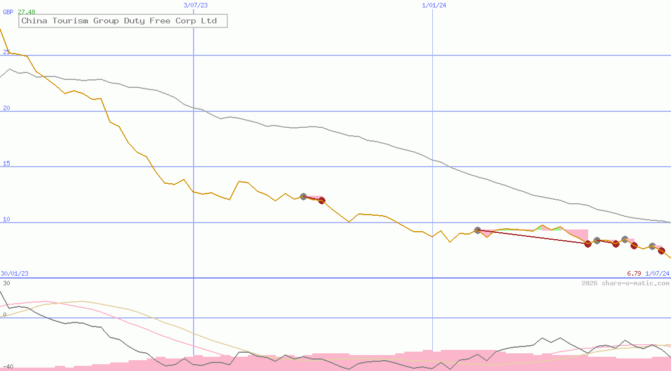Click the 25 price axis label
The image size is (671, 371).
tap(6, 53)
